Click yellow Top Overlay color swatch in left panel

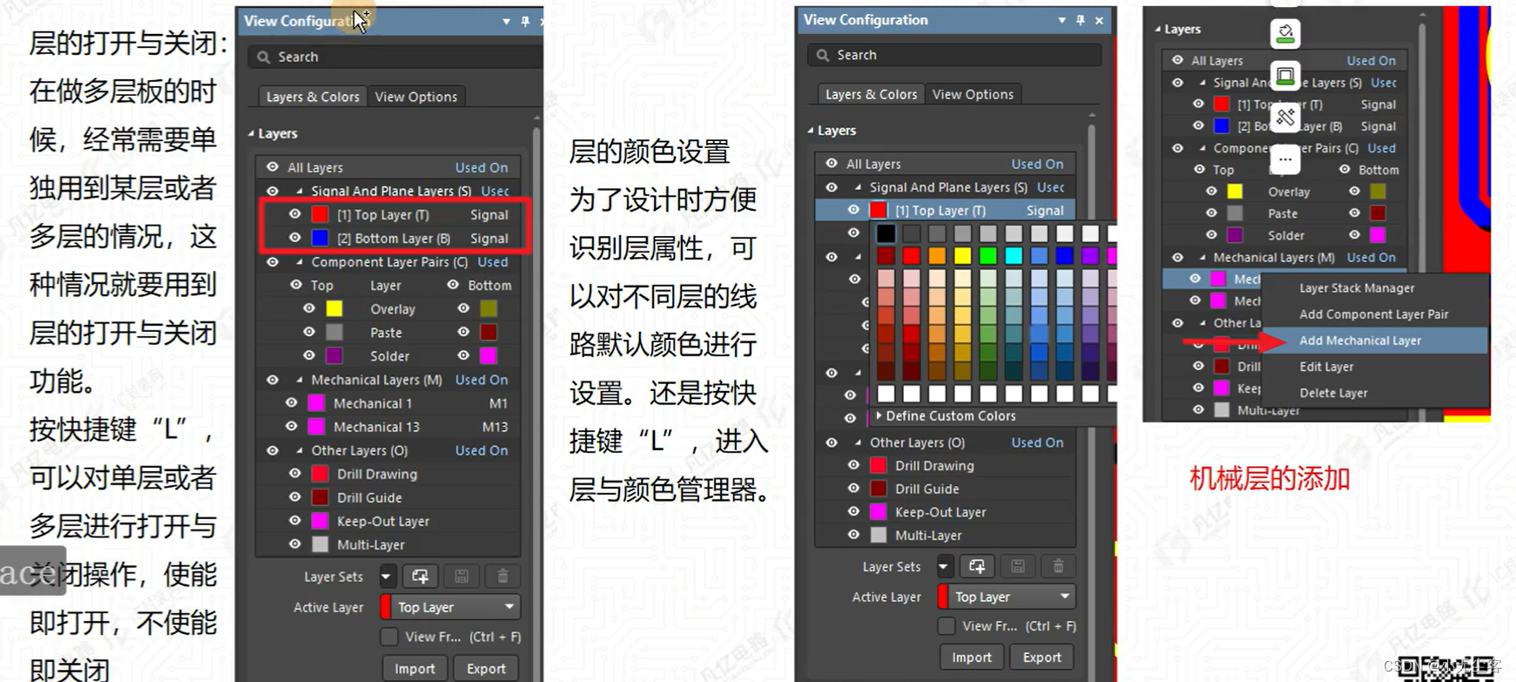[x=334, y=308]
